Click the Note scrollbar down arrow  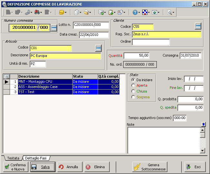point(203,150)
